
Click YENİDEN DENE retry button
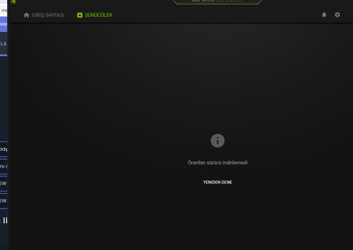click(218, 182)
